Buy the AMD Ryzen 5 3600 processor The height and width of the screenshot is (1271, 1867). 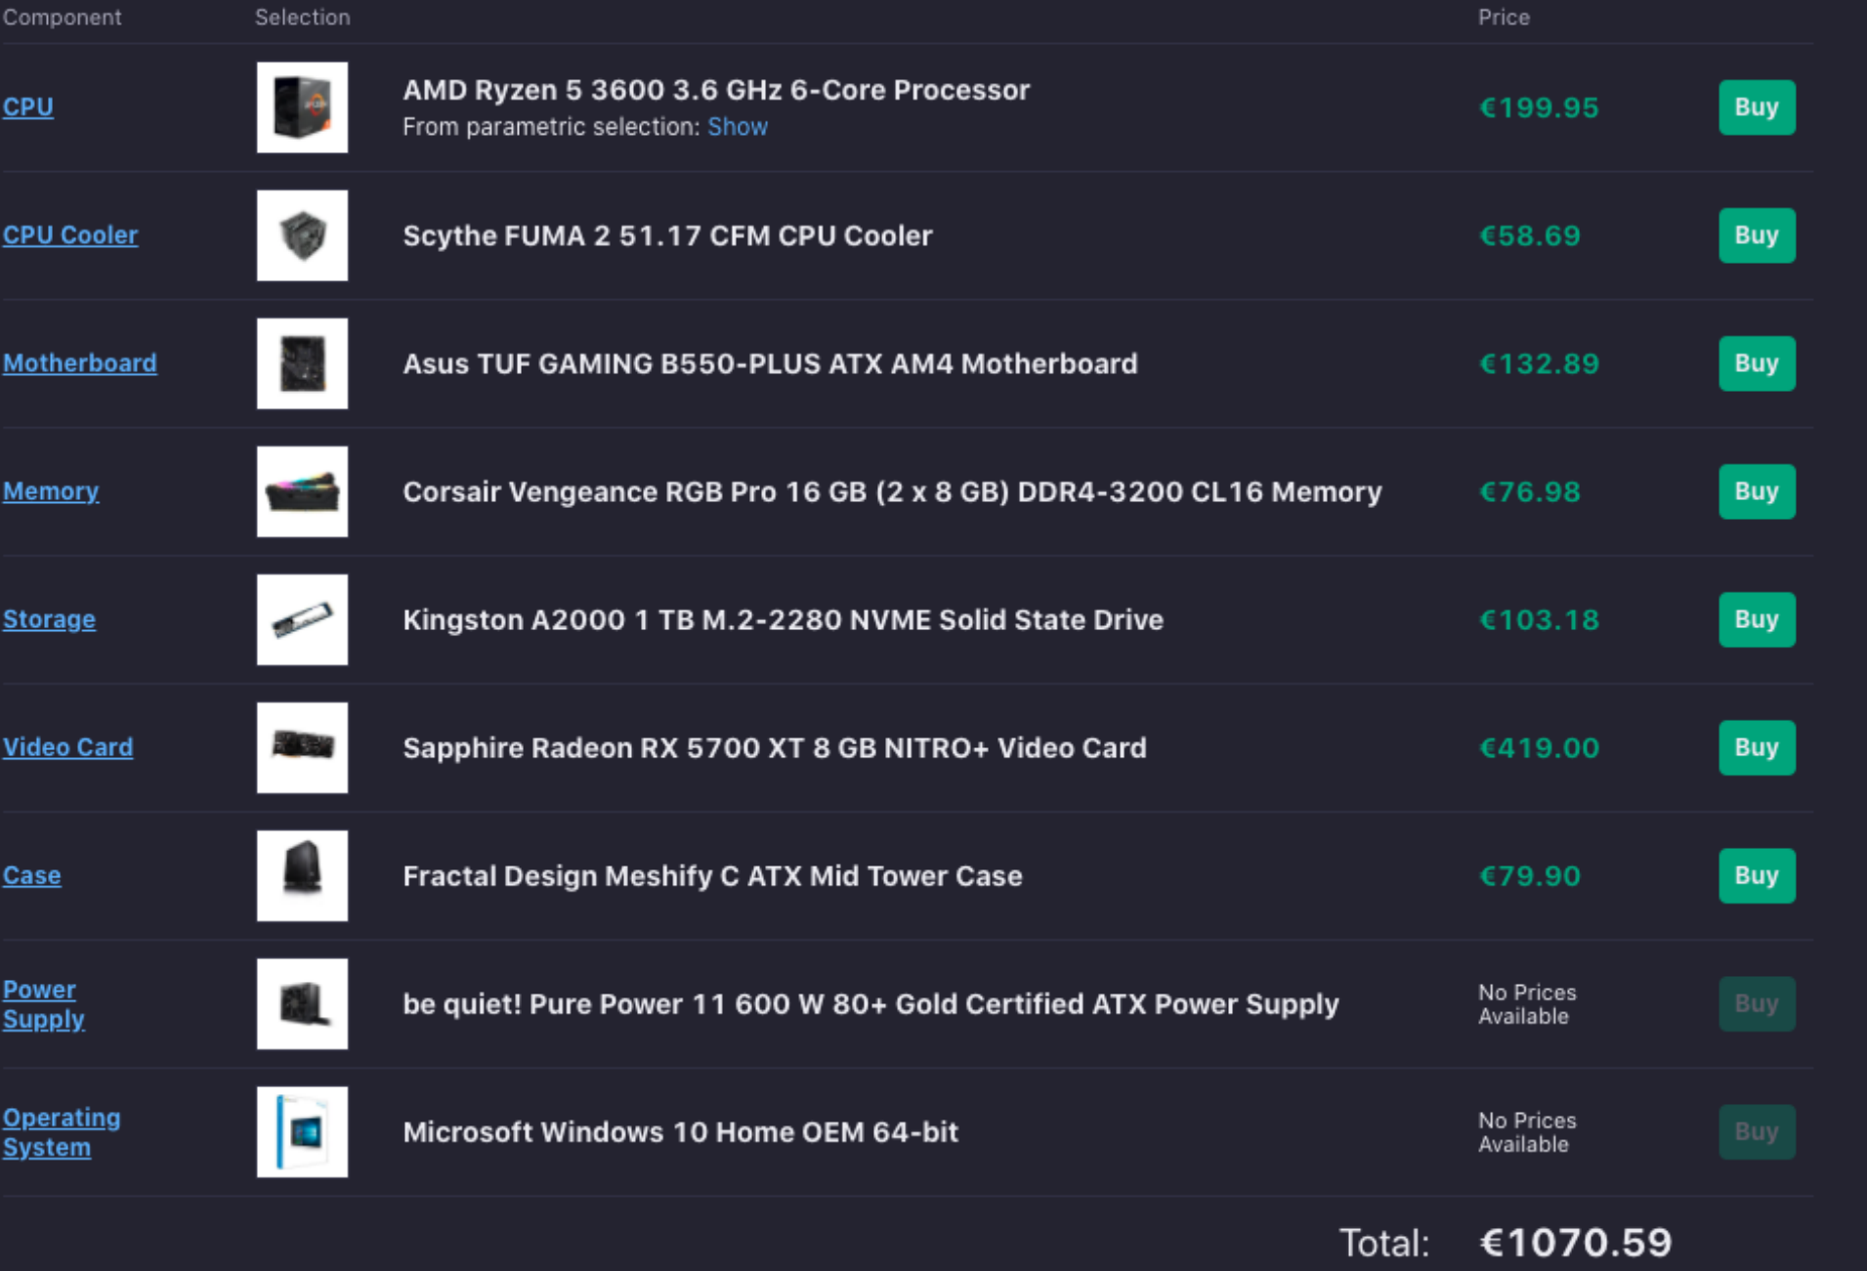pos(1757,107)
